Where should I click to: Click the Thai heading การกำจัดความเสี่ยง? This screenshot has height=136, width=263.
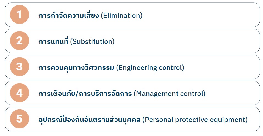(x=69, y=15)
